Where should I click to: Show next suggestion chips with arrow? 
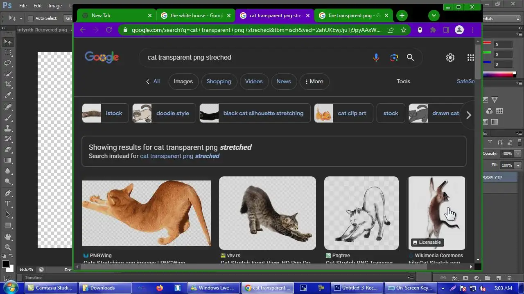pos(469,115)
